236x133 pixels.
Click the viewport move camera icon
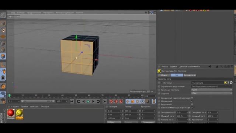pyautogui.click(x=146, y=13)
